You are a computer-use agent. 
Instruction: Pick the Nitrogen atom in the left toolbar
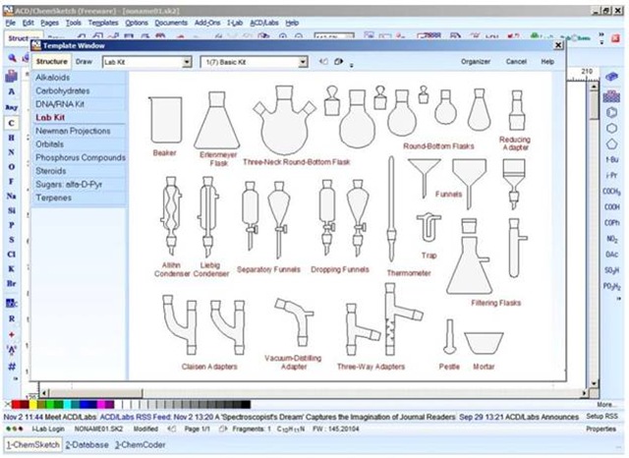[11, 152]
